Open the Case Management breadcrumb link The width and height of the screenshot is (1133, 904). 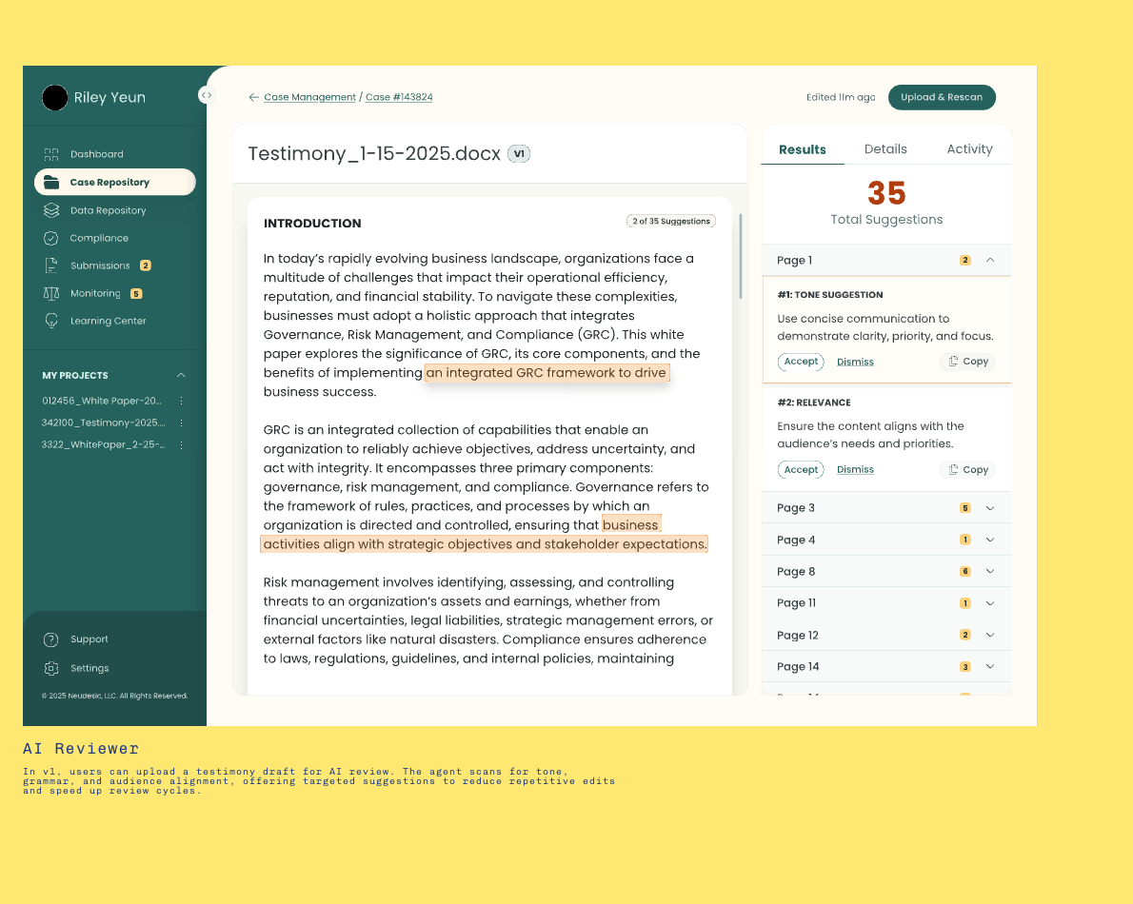pos(310,97)
